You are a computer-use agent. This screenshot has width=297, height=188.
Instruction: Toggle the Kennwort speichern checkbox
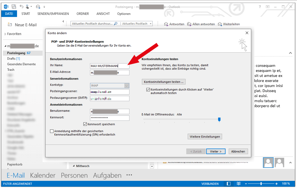85,124
